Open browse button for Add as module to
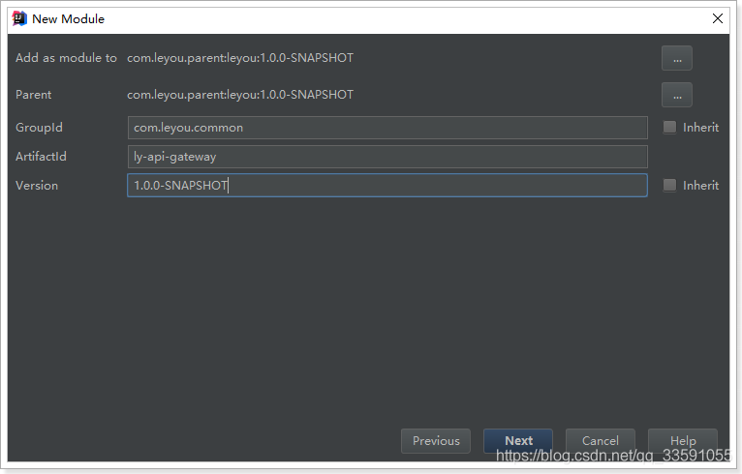The image size is (742, 474). click(677, 58)
